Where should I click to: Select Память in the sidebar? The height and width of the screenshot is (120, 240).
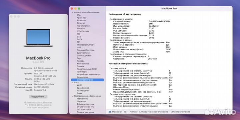coord(81,66)
